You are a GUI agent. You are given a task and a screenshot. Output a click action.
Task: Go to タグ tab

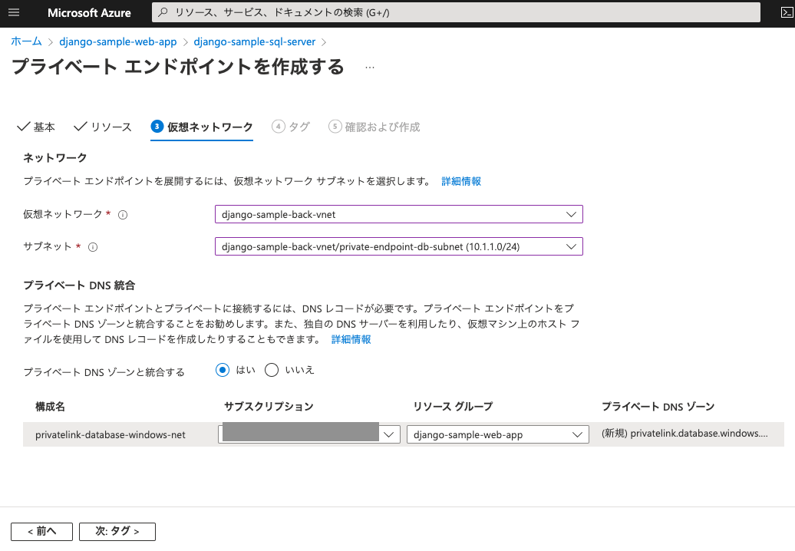tap(291, 127)
